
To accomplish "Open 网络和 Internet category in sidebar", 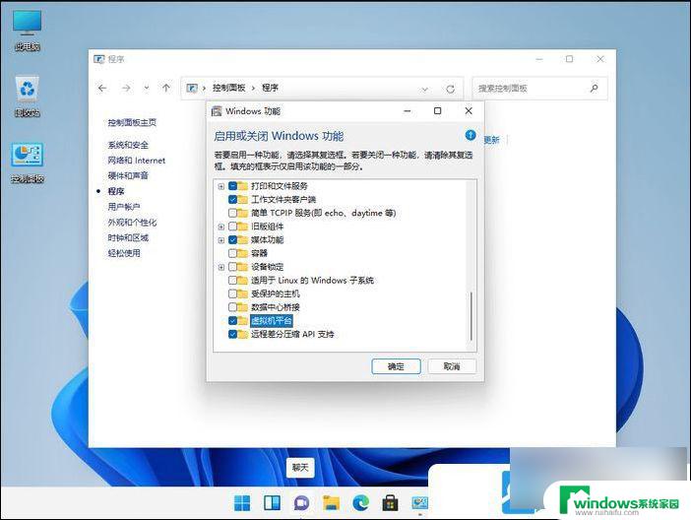I will [137, 161].
